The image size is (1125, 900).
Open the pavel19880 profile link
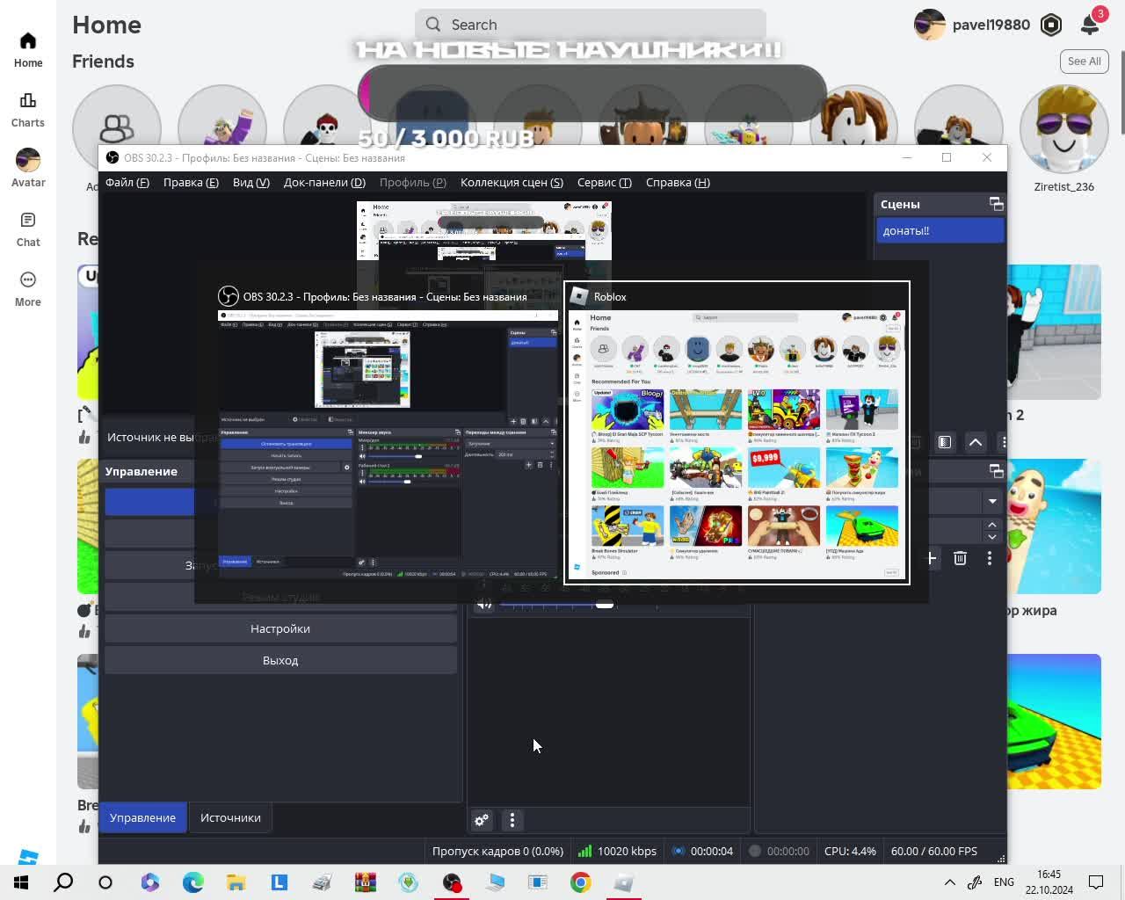972,25
